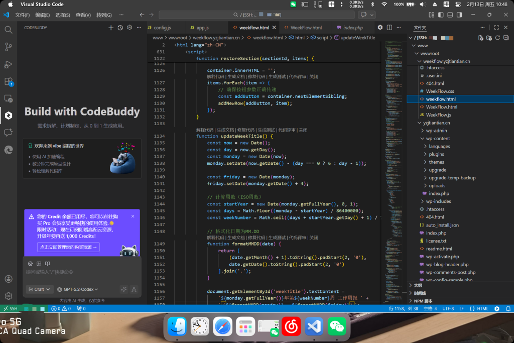
Task: Click the @ mention icon in chat box
Action: click(x=30, y=264)
